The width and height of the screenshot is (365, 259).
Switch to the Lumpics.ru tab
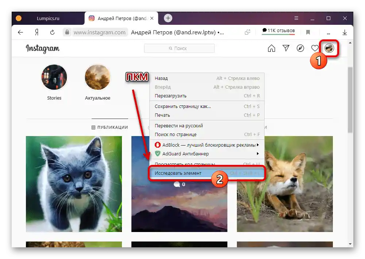(48, 18)
